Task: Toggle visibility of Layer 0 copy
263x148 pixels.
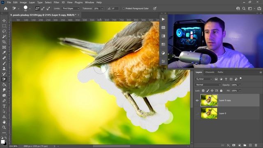Action: [197, 100]
